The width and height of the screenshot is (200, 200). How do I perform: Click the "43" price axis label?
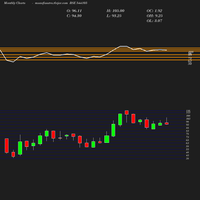coord(188,155)
